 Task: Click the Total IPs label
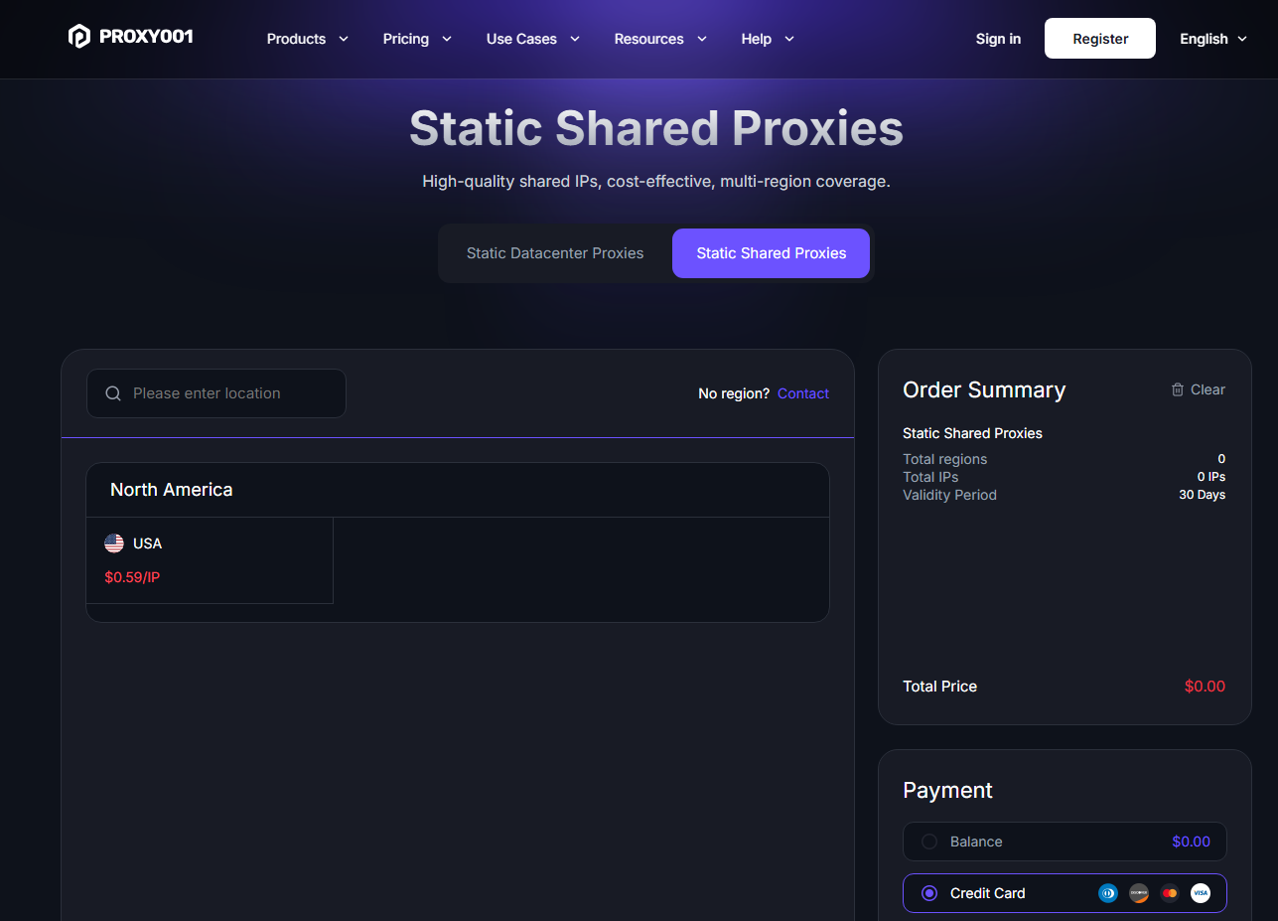click(x=930, y=477)
